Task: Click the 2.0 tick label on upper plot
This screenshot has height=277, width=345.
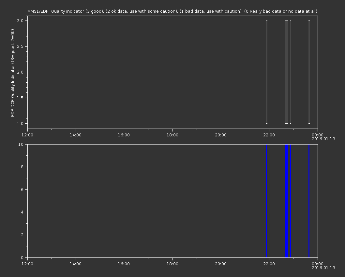Action: [20, 72]
